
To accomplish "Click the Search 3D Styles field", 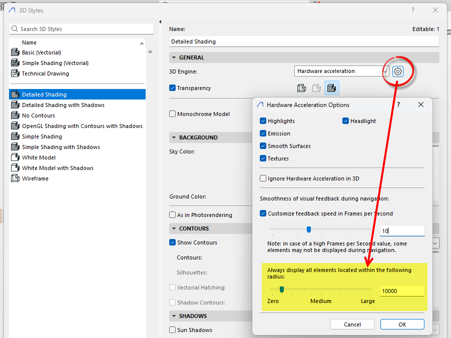I will [82, 28].
